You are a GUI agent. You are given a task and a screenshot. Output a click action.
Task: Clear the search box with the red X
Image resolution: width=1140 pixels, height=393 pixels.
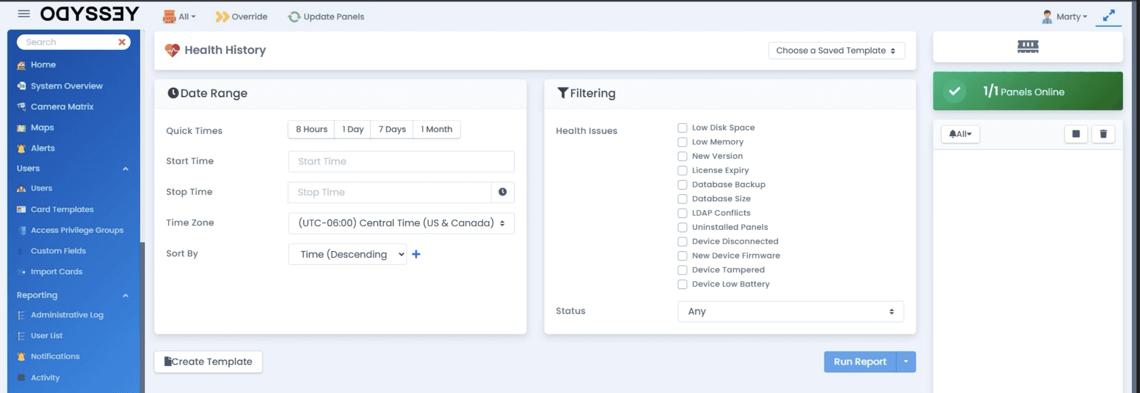coord(122,42)
